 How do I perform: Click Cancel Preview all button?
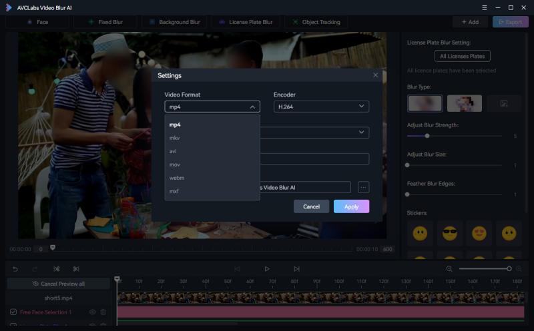[59, 284]
